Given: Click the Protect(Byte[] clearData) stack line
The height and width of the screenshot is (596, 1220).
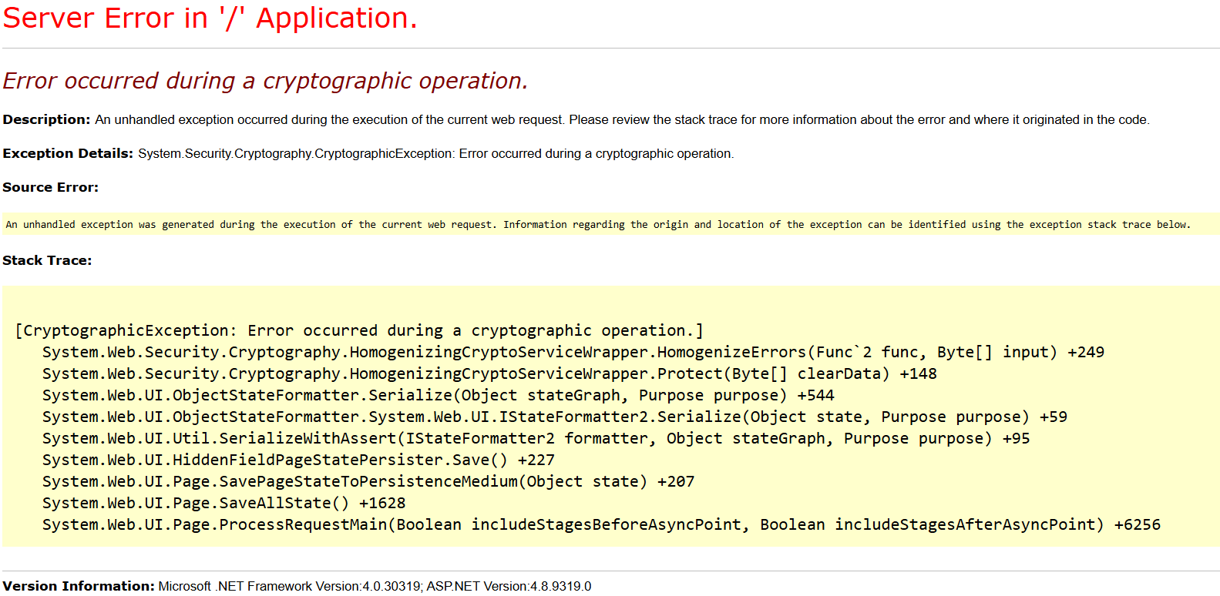Looking at the screenshot, I should point(489,373).
